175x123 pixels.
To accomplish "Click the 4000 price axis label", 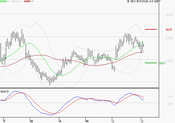I will tap(169, 61).
